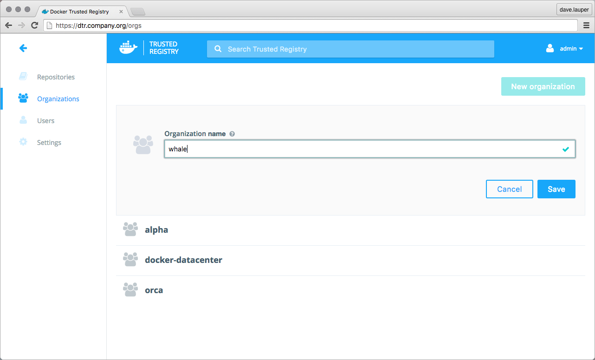The width and height of the screenshot is (595, 360).
Task: Click the help icon beside Organization name
Action: (x=232, y=134)
